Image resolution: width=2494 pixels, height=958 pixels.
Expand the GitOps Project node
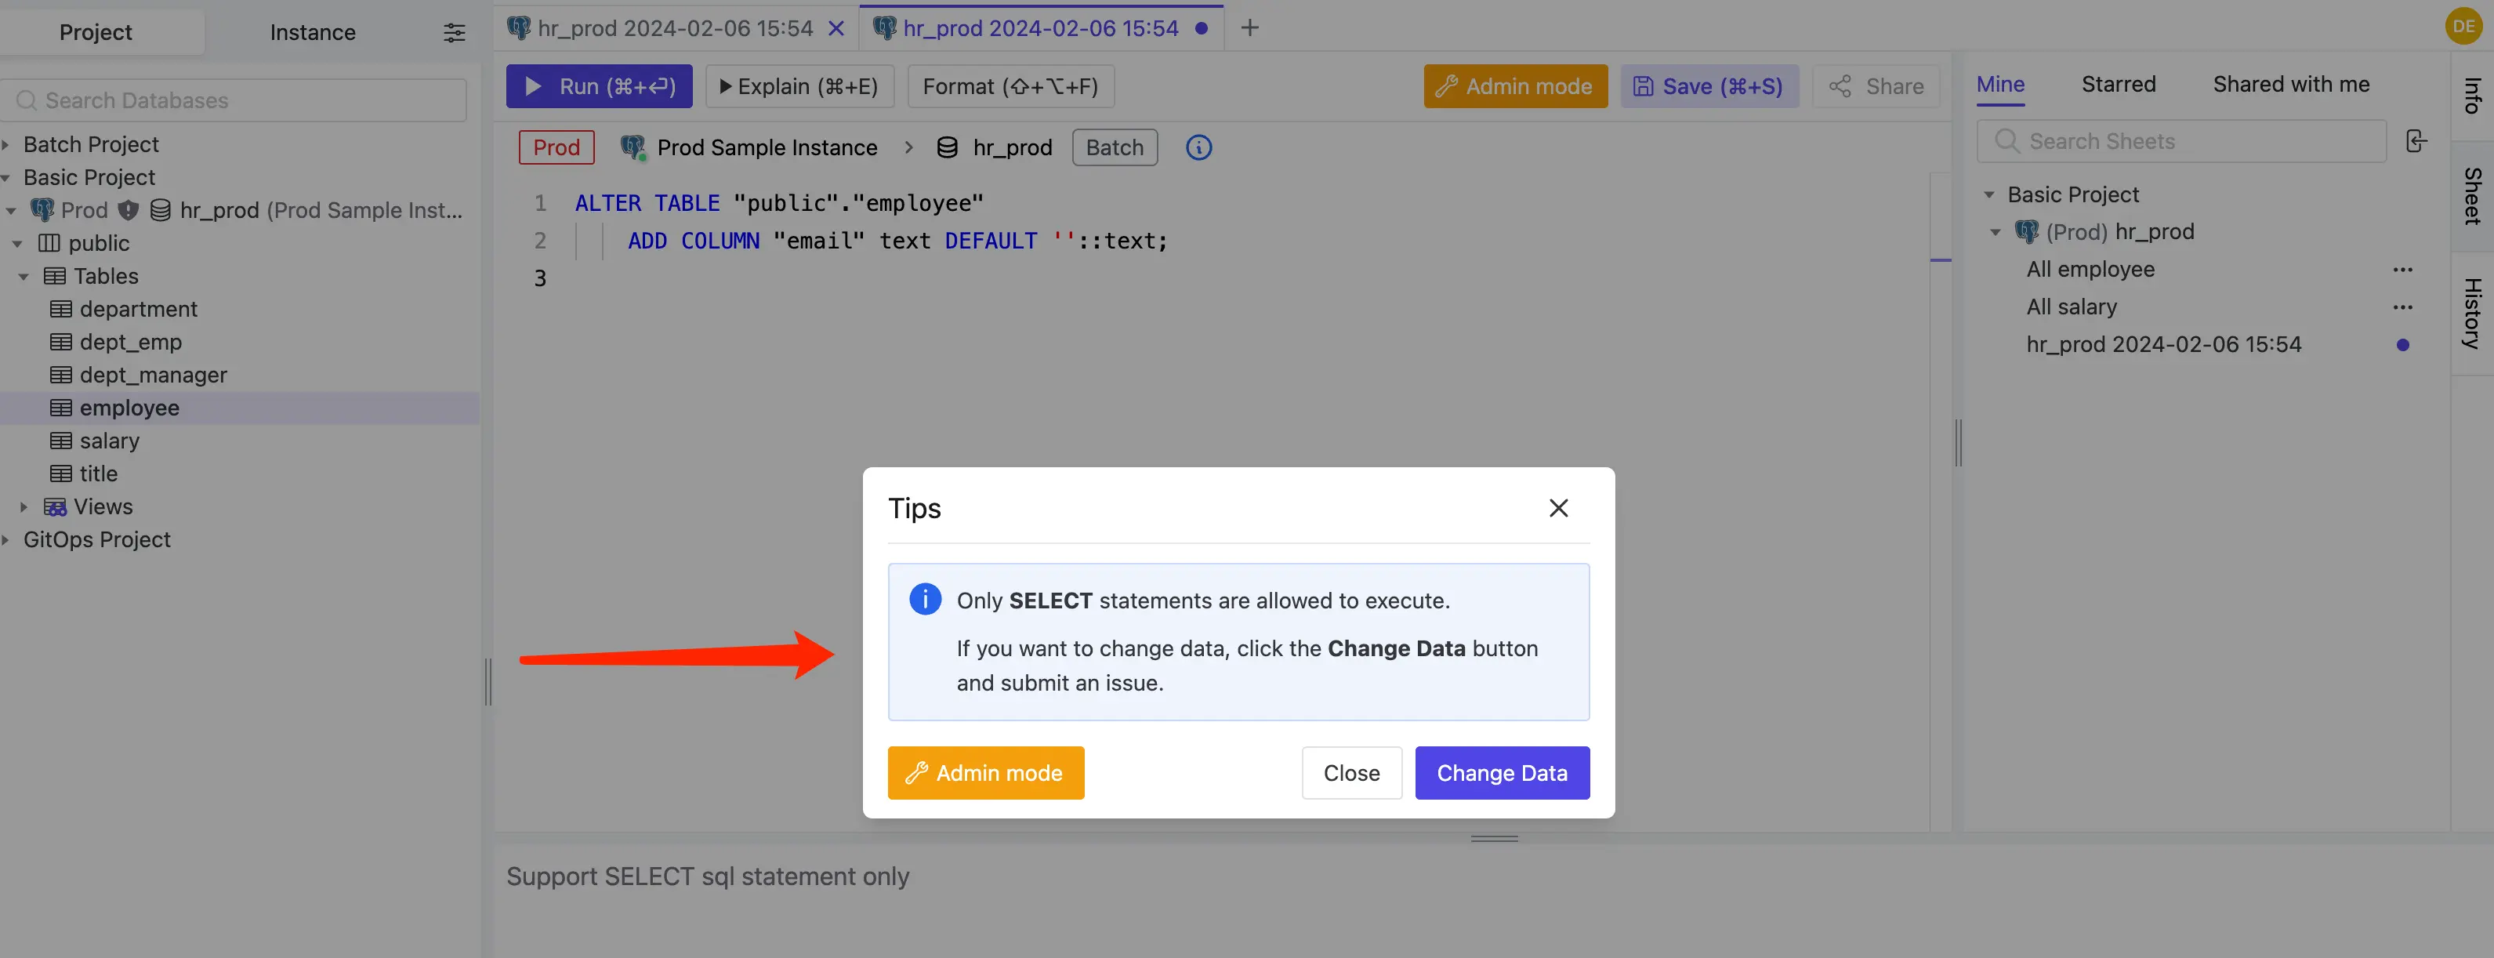pyautogui.click(x=5, y=539)
